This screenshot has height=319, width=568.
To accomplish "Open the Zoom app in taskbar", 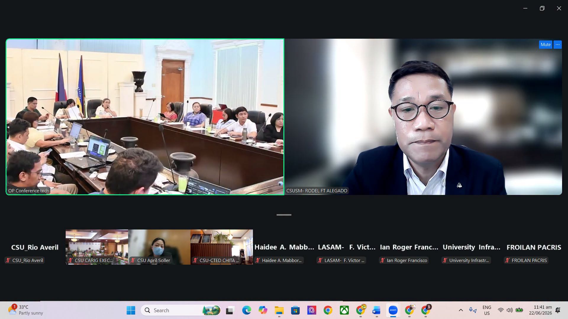I will click(393, 310).
